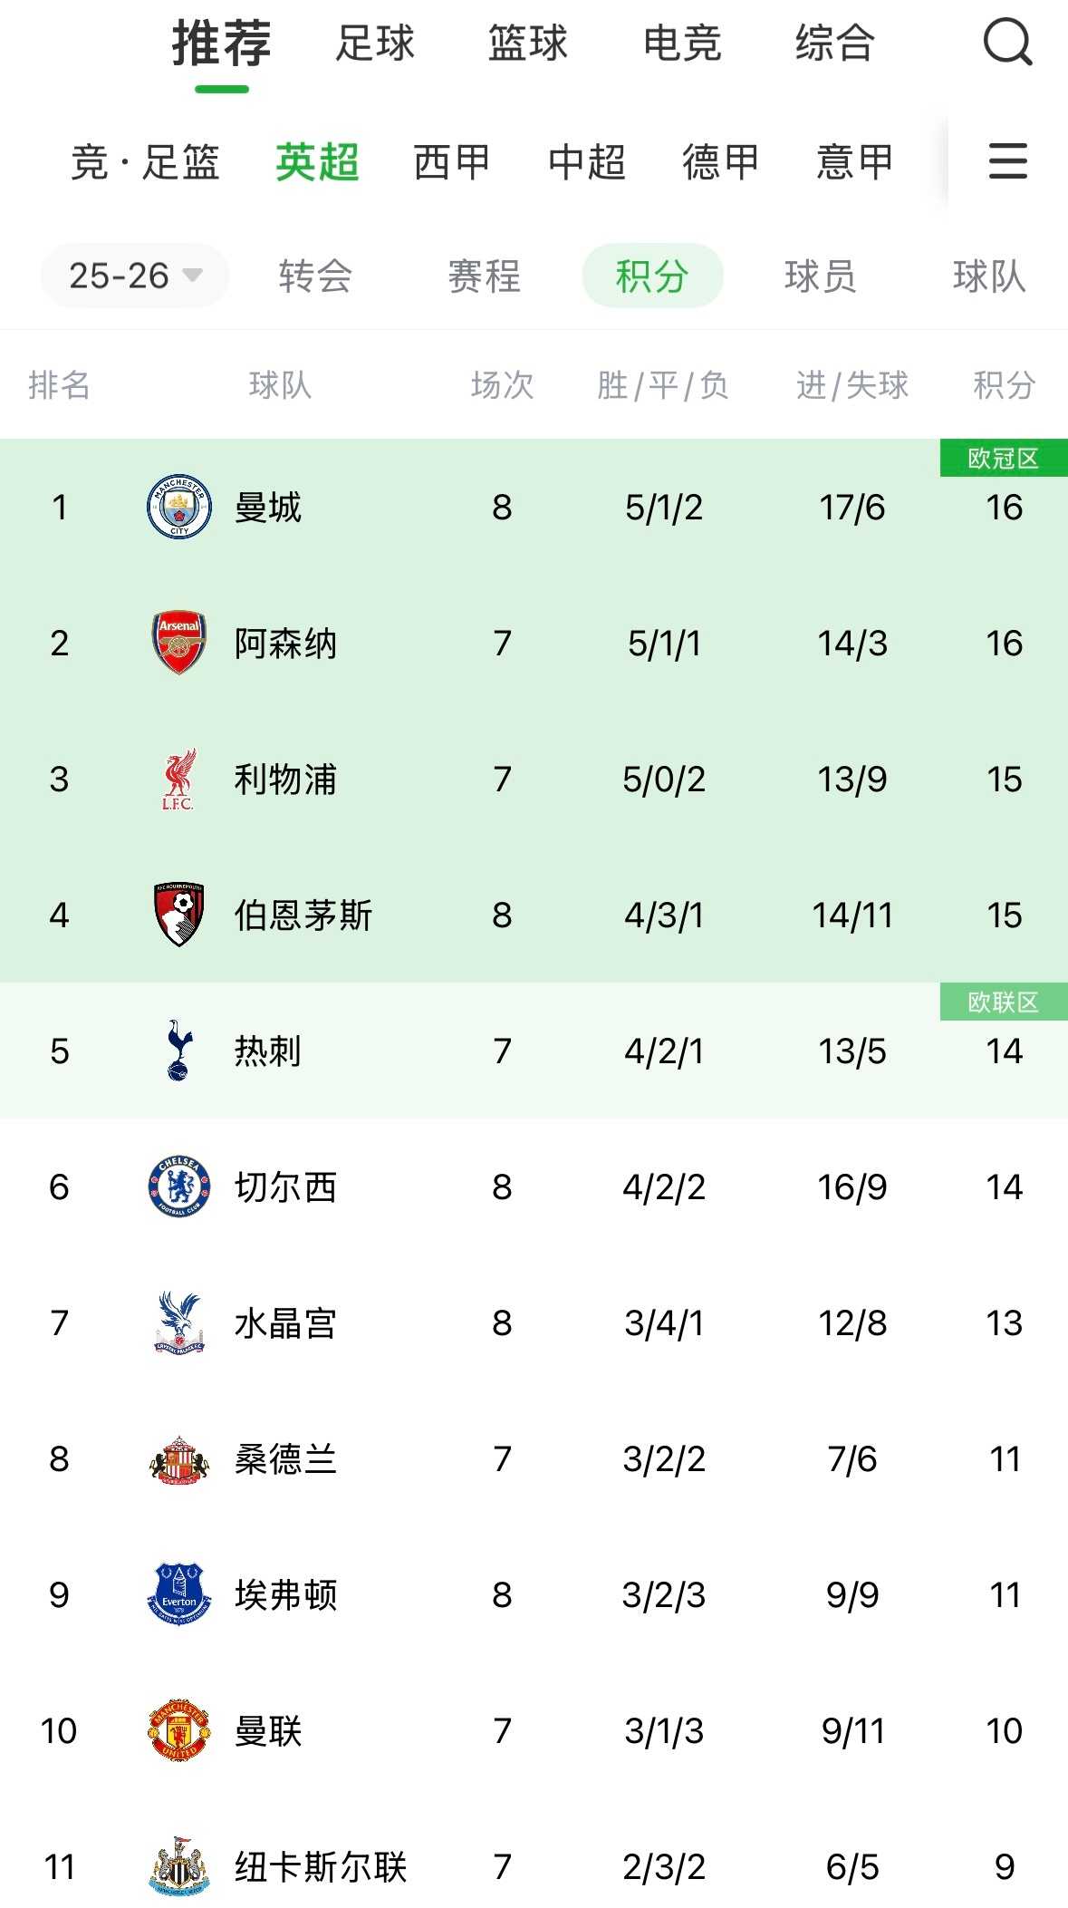The height and width of the screenshot is (1908, 1068).
Task: Open the 赛程 schedule section
Action: (x=484, y=276)
